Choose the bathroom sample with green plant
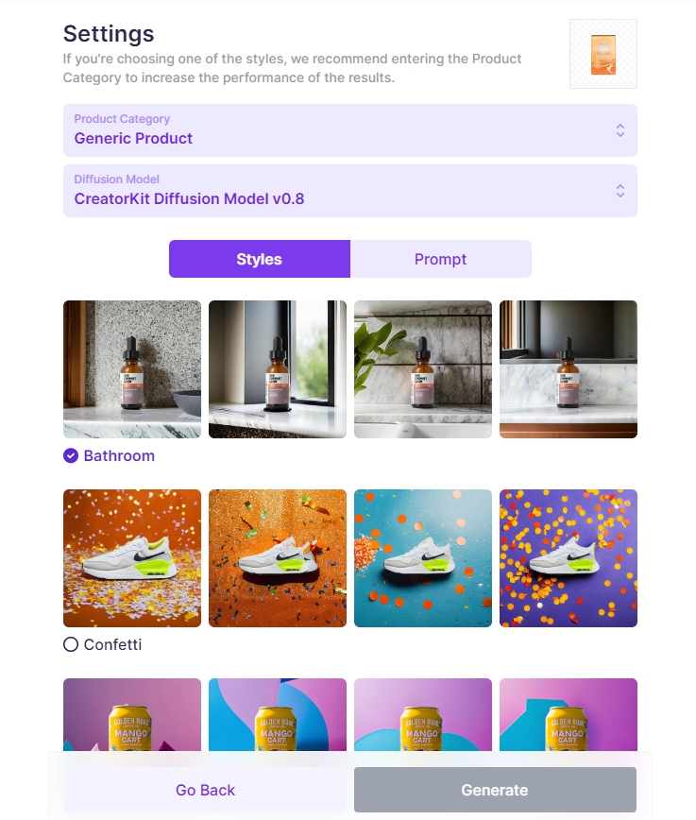This screenshot has width=696, height=820. (x=423, y=369)
